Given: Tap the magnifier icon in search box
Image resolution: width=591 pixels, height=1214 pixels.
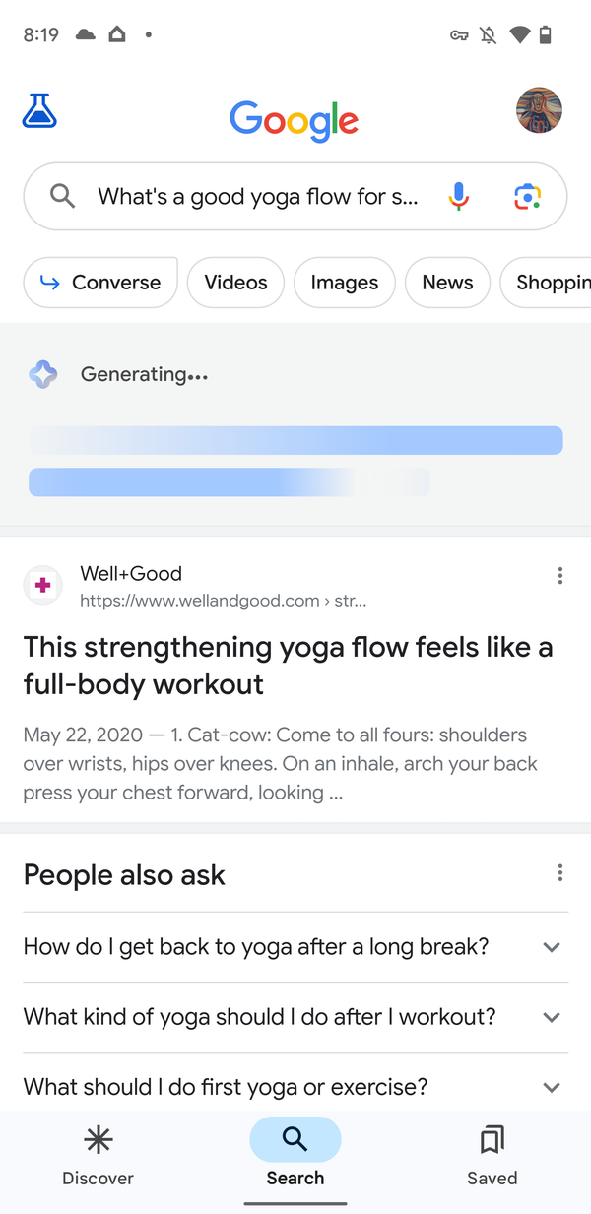Looking at the screenshot, I should (62, 196).
